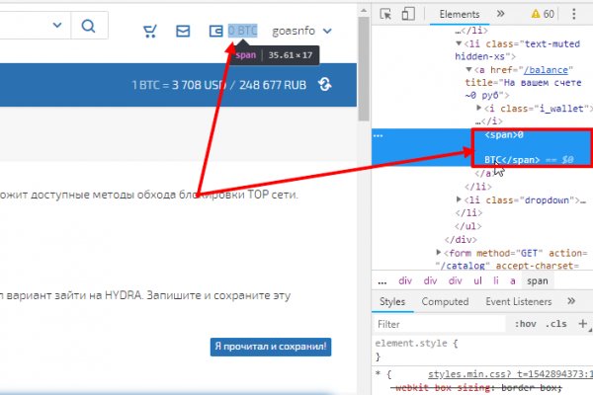Toggle the .cls class editor
This screenshot has width=593, height=395.
557,324
